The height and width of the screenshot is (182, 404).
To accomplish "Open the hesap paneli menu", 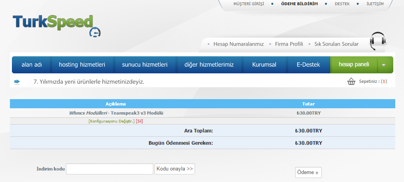I will pyautogui.click(x=354, y=65).
